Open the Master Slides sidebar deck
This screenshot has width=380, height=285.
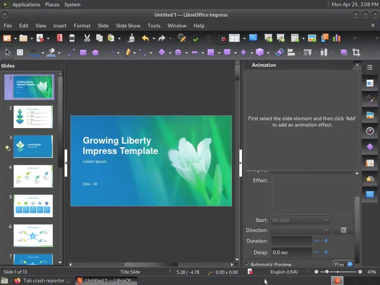(x=370, y=194)
